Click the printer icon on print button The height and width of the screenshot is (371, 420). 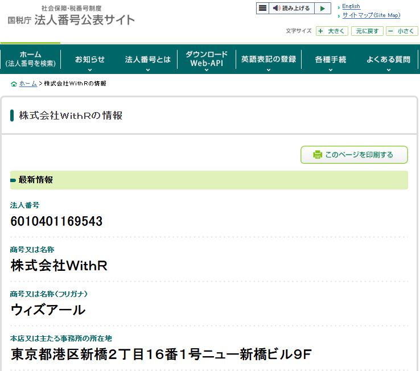(x=318, y=155)
